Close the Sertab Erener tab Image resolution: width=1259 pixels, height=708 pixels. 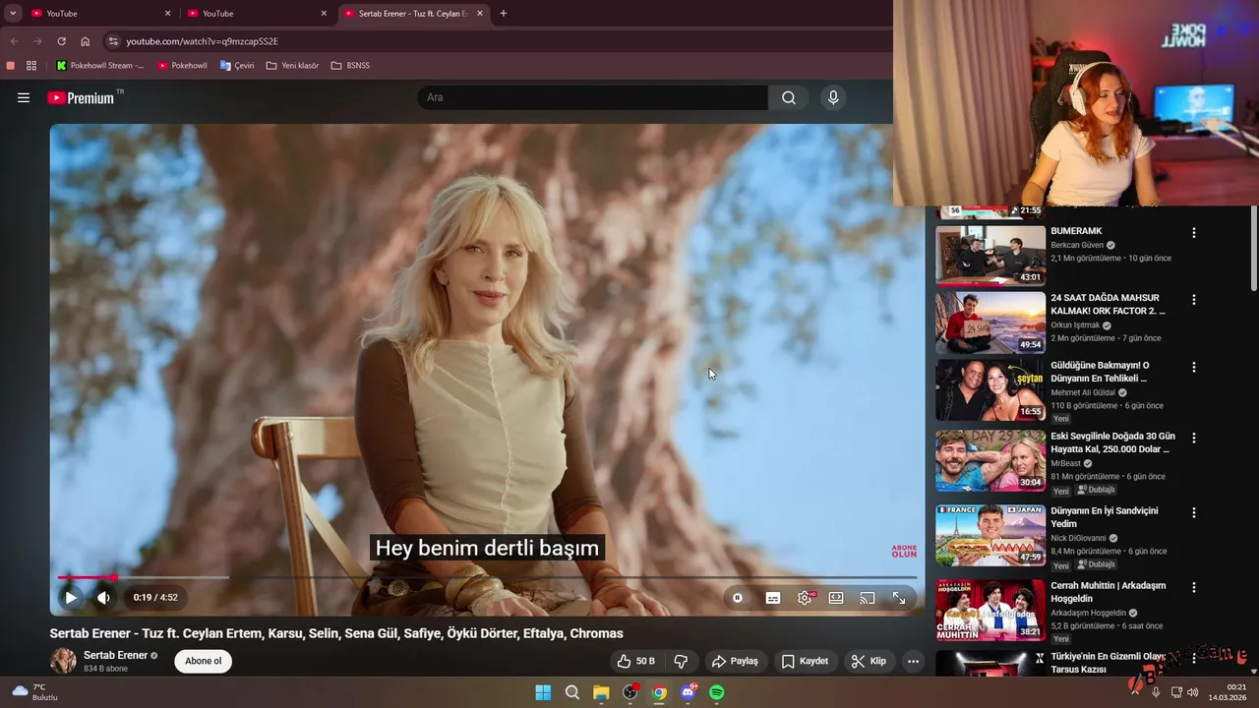coord(480,14)
